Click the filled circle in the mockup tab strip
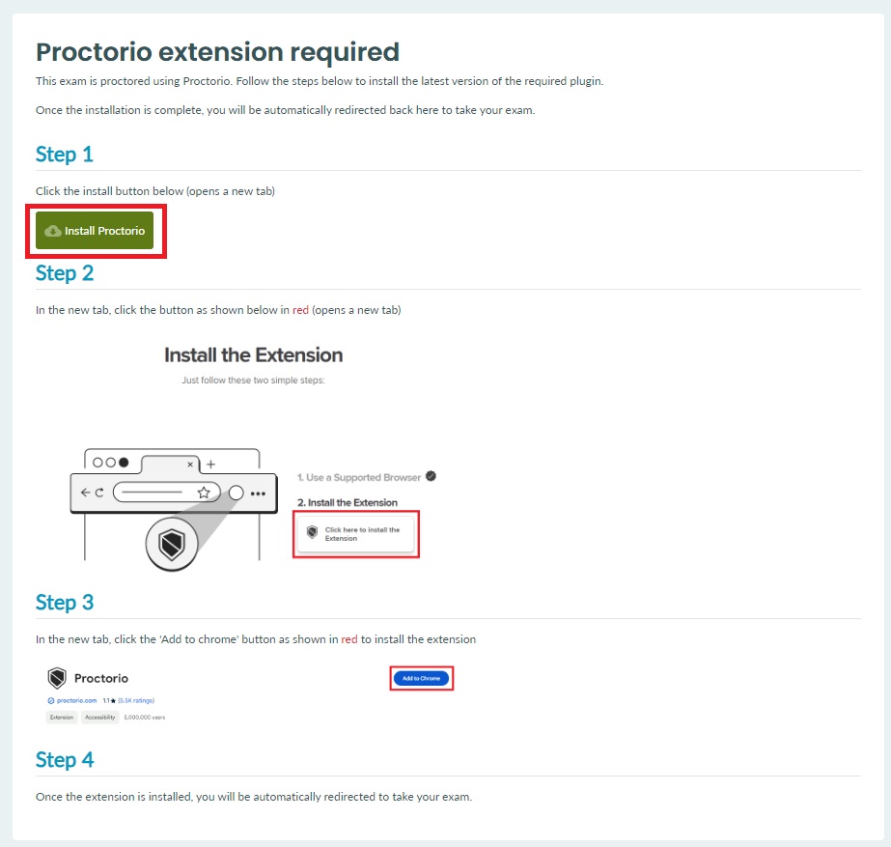The height and width of the screenshot is (847, 891). click(x=122, y=463)
